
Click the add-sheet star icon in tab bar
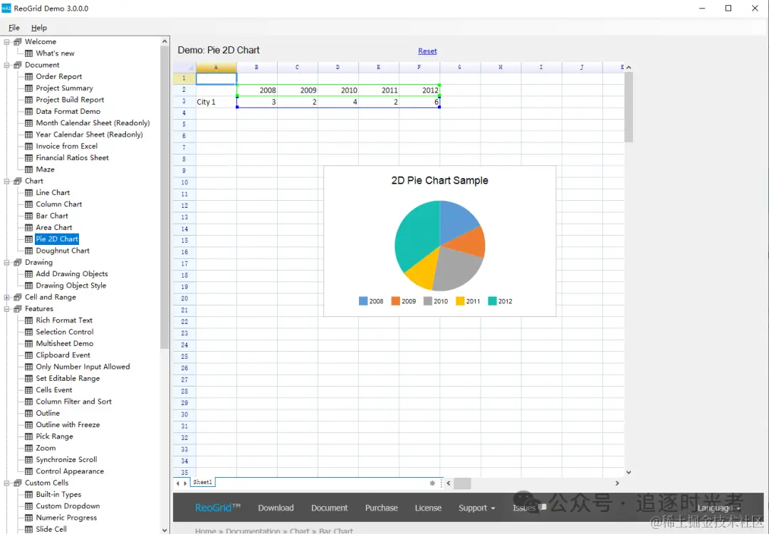[432, 483]
